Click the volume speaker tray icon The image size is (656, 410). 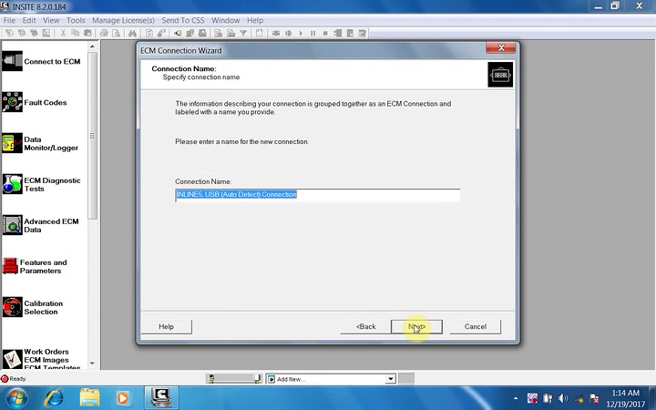point(563,398)
